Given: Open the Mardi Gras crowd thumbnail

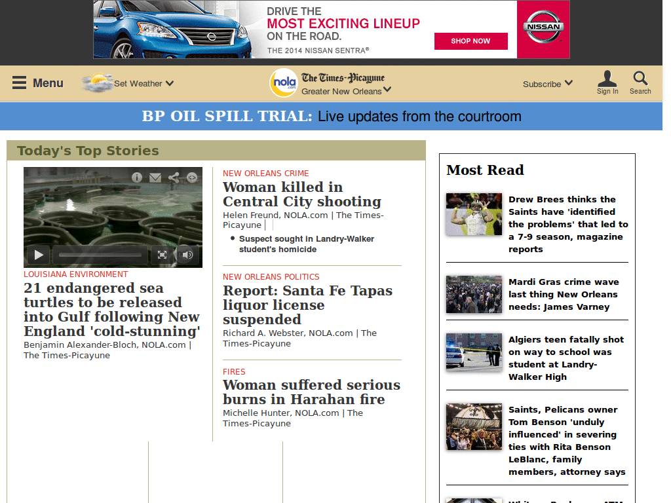Looking at the screenshot, I should coord(474,294).
